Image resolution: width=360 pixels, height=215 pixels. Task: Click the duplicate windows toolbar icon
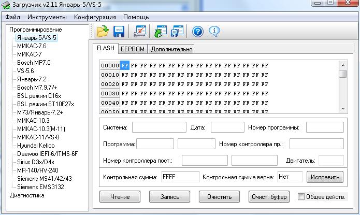177,31
